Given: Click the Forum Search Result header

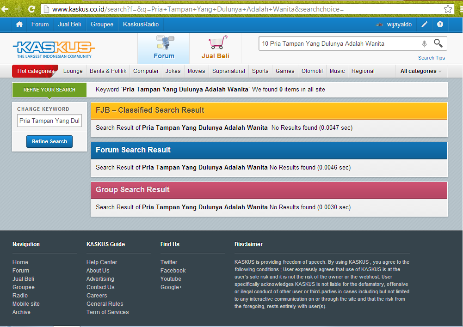Looking at the screenshot, I should click(269, 151).
